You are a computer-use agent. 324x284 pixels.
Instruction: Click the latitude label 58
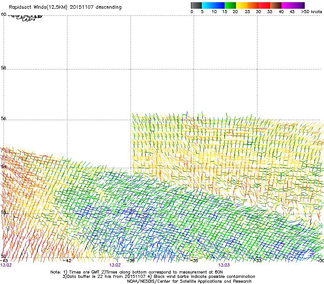[4, 68]
